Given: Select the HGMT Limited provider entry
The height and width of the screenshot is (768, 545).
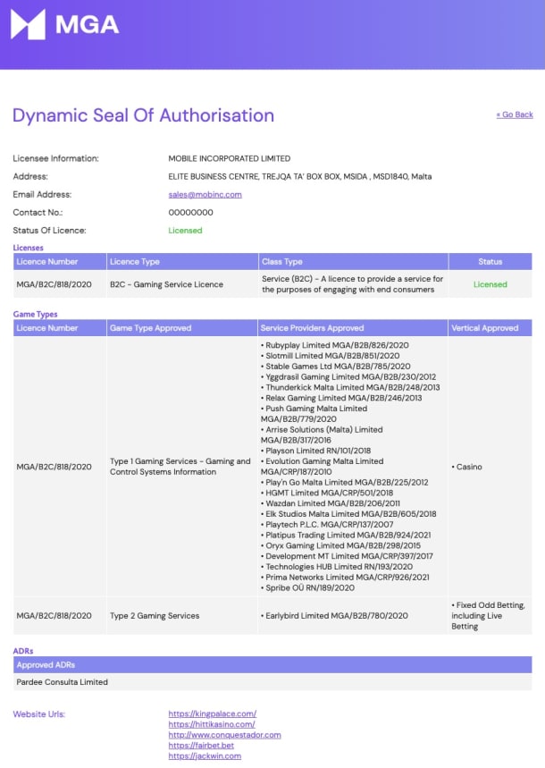Looking at the screenshot, I should [327, 494].
